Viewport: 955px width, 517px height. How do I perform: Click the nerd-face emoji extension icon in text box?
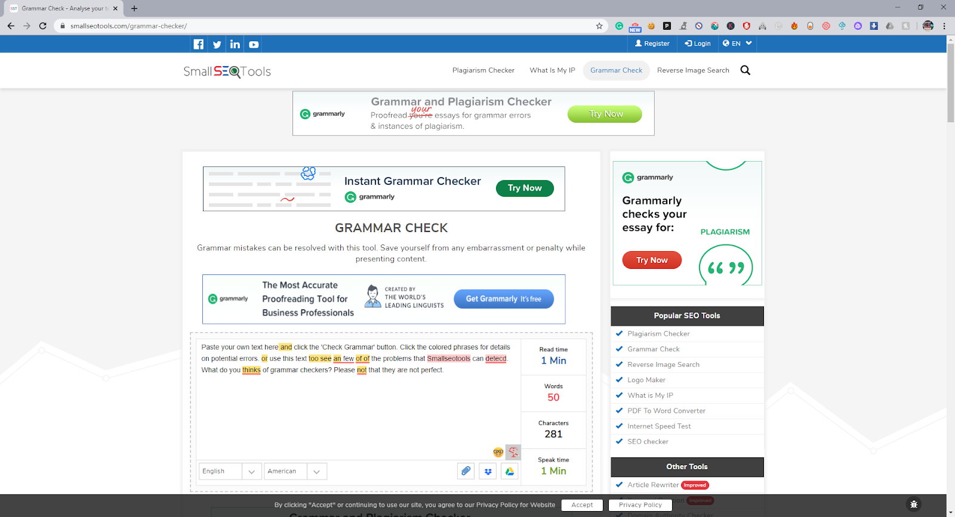click(x=498, y=452)
